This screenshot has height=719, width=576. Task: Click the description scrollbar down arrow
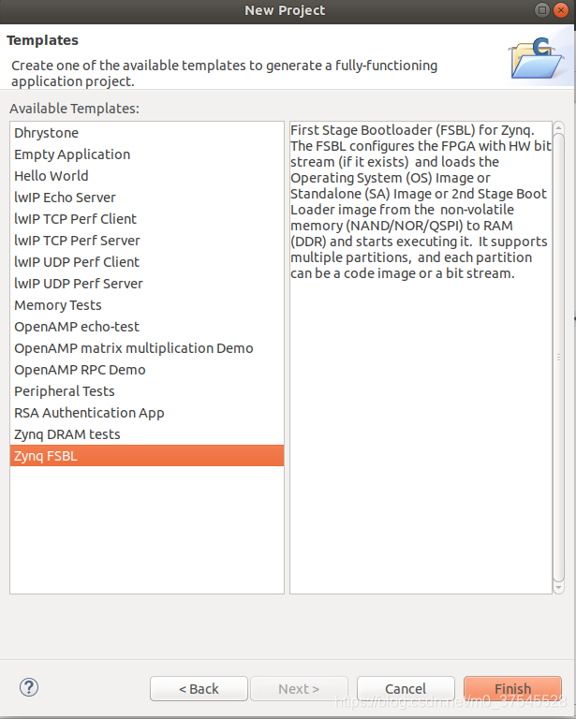click(558, 587)
